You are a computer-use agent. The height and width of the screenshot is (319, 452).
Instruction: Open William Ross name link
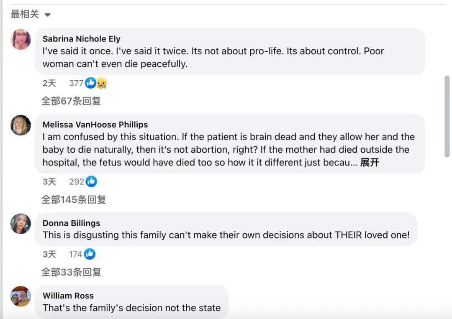point(68,296)
